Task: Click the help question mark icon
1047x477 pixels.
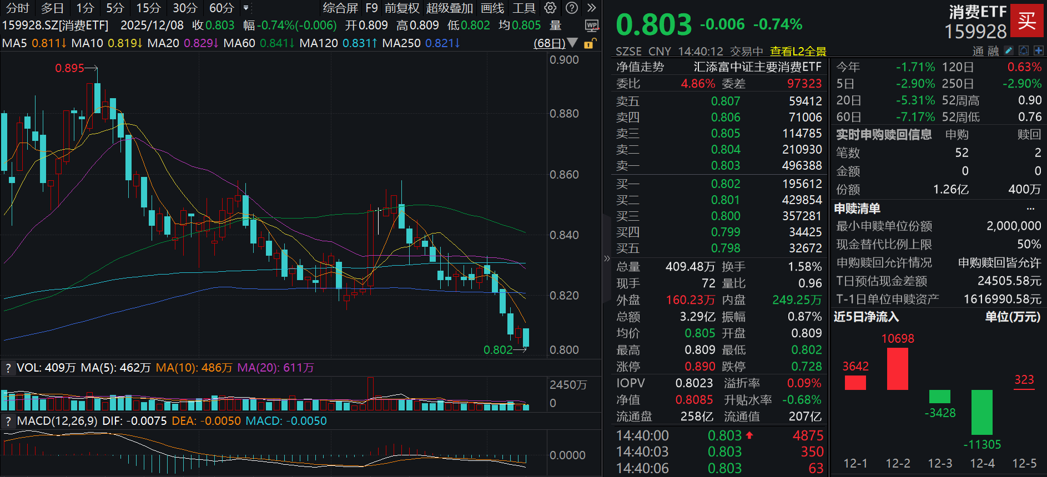Action: (572, 8)
